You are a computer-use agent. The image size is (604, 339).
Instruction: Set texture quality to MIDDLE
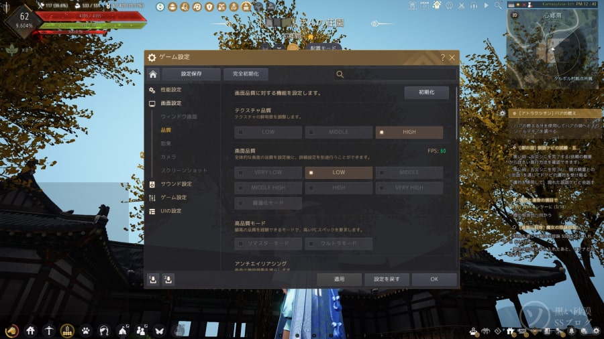339,132
